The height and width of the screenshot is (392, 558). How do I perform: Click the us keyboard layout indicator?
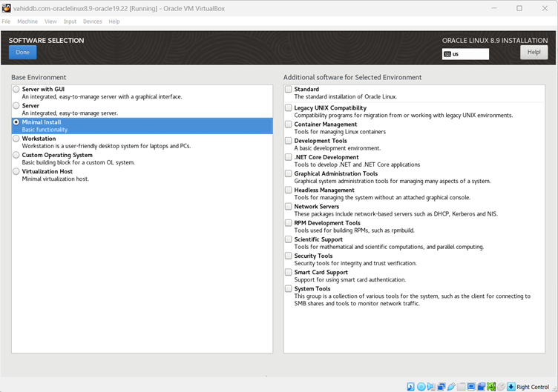click(x=465, y=54)
